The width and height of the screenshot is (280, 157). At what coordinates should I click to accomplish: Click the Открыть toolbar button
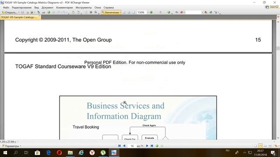10,12
